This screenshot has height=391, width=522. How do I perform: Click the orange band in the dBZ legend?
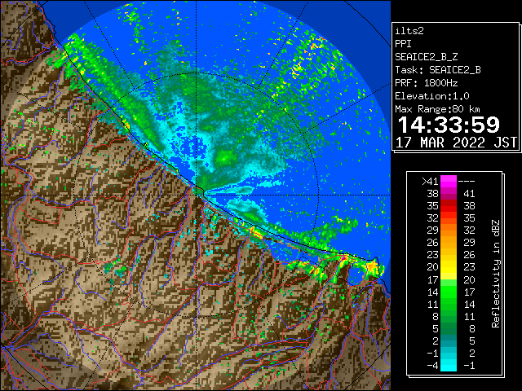pyautogui.click(x=449, y=236)
